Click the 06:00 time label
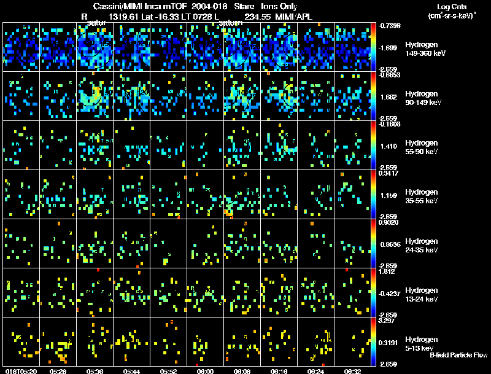 [x=205, y=371]
